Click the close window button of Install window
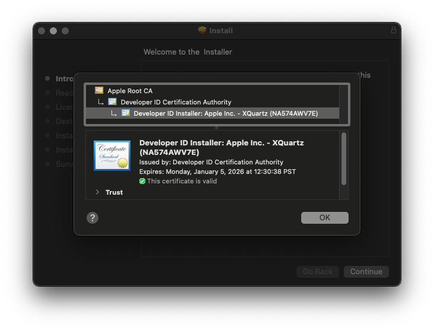 [x=42, y=31]
